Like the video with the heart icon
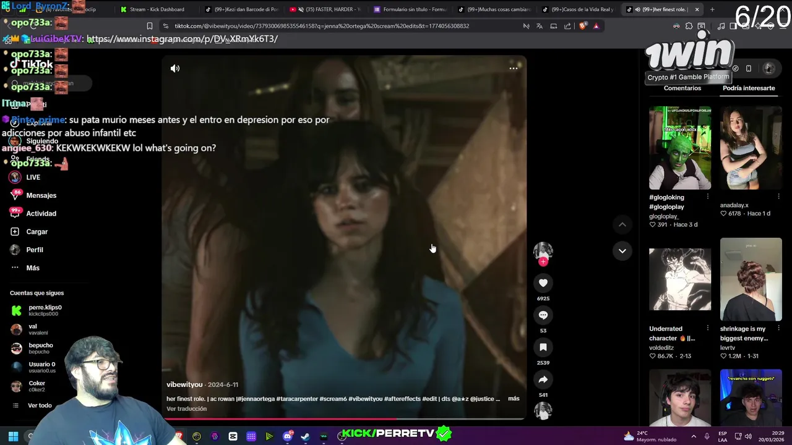The image size is (792, 445). [x=543, y=283]
